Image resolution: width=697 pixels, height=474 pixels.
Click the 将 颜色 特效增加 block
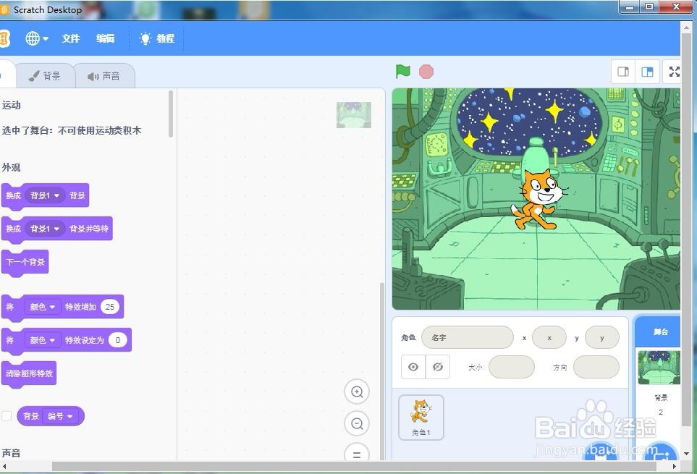click(63, 308)
